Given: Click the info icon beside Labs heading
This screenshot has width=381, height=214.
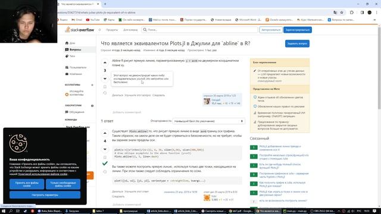Looking at the screenshot, I should pos(92,106).
